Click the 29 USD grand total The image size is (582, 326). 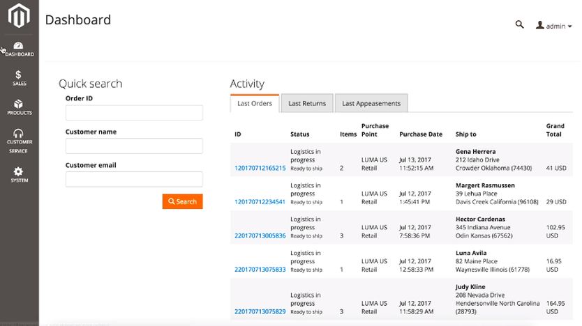point(556,202)
